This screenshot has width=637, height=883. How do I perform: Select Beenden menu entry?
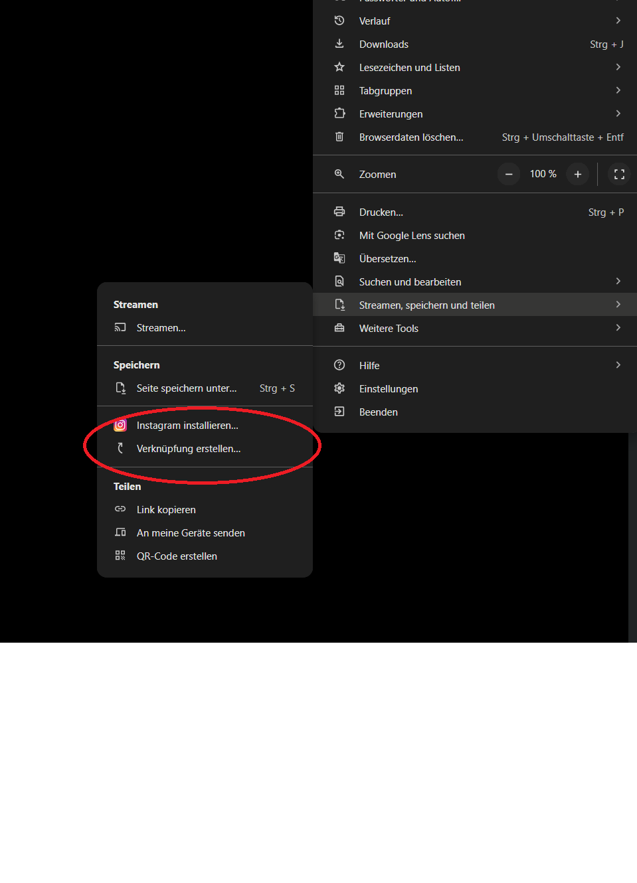coord(475,412)
